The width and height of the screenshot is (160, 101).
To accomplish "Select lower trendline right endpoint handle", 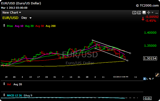I will pyautogui.click(x=128, y=61).
